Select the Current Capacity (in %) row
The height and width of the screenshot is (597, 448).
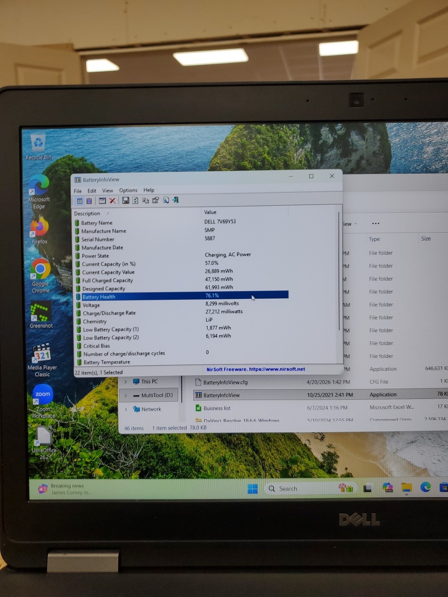pos(181,264)
